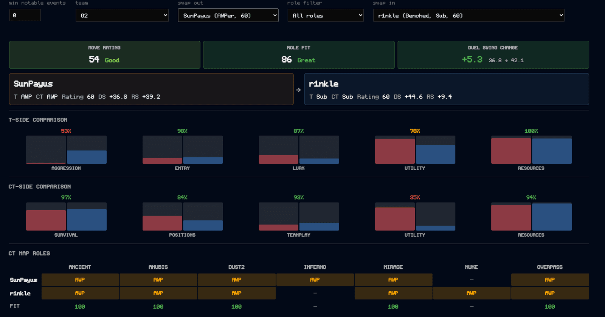The width and height of the screenshot is (605, 317).
Task: Expand the swap in r1nkle dropdown
Action: (x=468, y=15)
